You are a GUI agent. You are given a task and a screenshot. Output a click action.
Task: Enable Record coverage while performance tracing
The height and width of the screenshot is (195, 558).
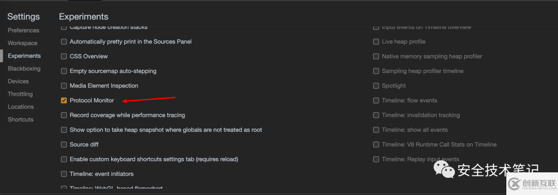click(64, 115)
